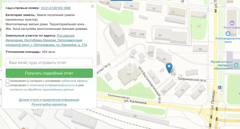Click the blue map location pin
The width and height of the screenshot is (240, 129).
pos(169,68)
